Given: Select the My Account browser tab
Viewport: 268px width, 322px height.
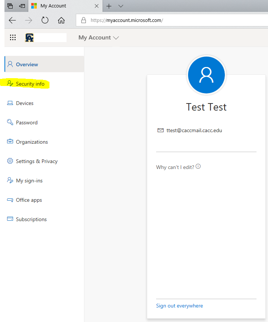Looking at the screenshot, I should [65, 6].
